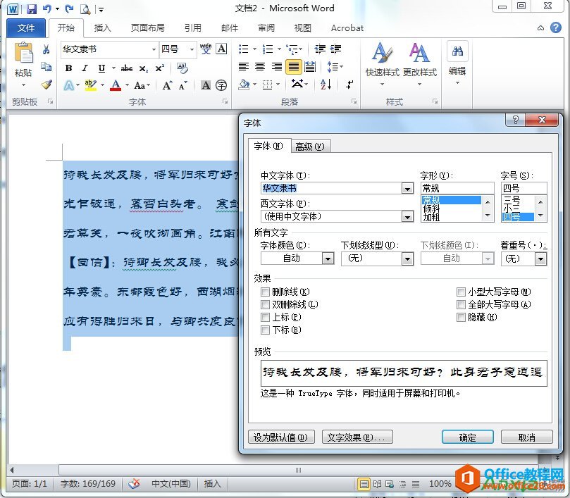The image size is (570, 498).
Task: Open the 文字效果 text effects dialog
Action: (357, 437)
